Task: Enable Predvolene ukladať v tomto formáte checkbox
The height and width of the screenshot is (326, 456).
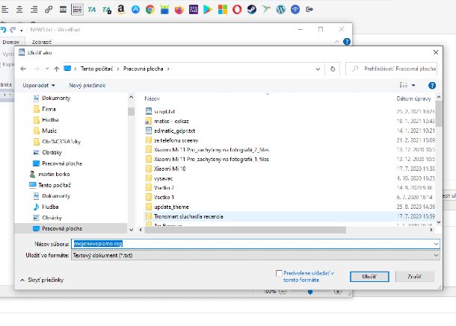Action: tap(279, 273)
